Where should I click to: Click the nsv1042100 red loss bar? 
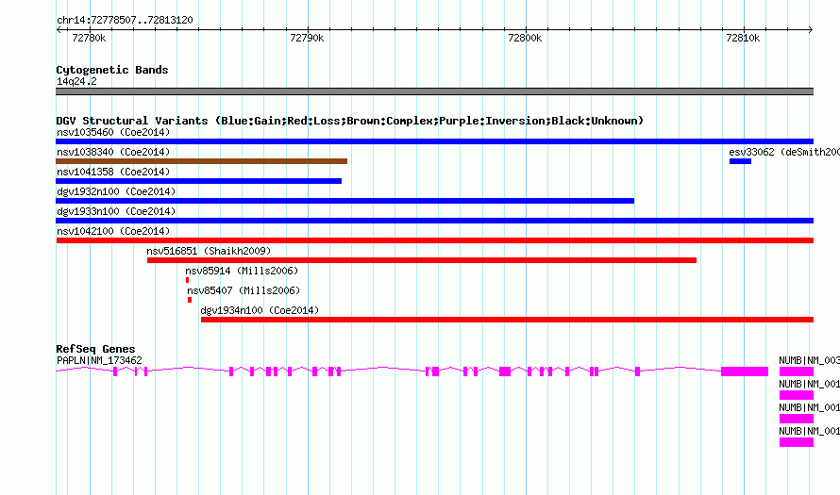434,240
